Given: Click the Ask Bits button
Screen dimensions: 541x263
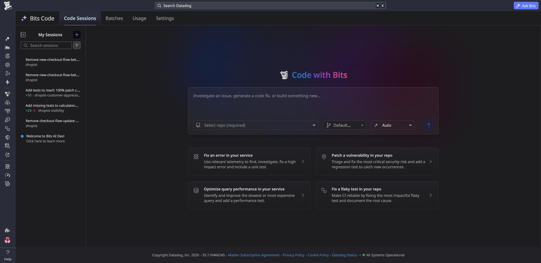Looking at the screenshot, I should click(x=526, y=5).
